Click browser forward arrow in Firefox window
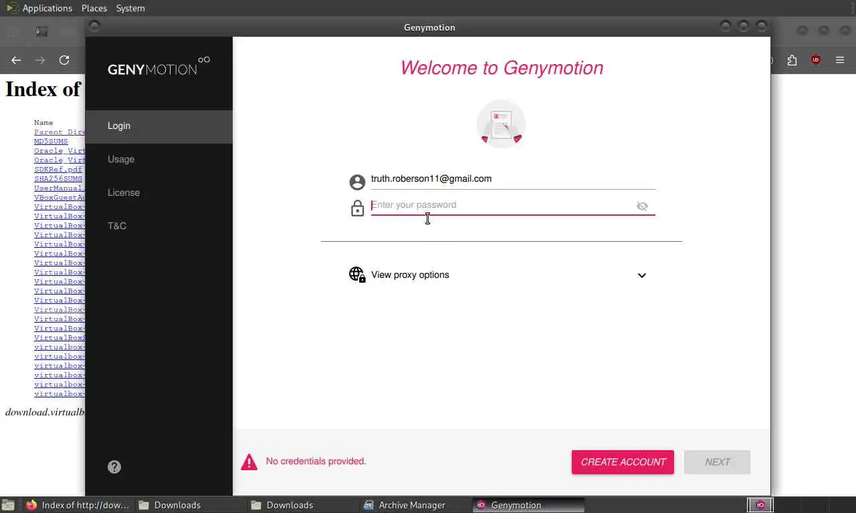This screenshot has width=856, height=513. pyautogui.click(x=40, y=60)
